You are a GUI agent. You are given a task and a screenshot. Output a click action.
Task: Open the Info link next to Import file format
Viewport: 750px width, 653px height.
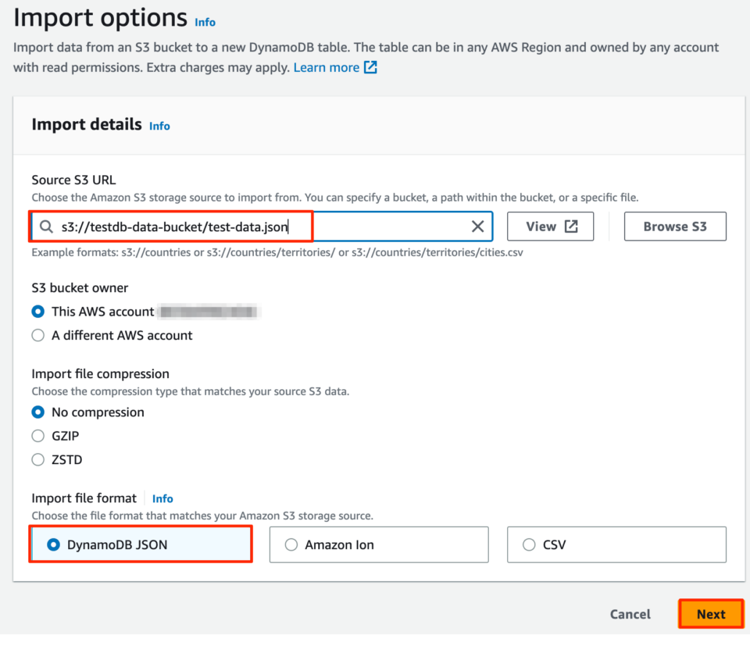tap(162, 498)
